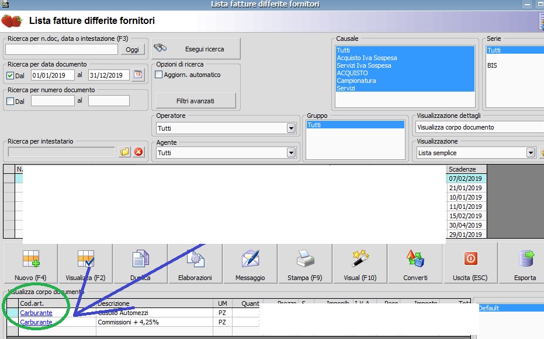Enable Aggiorn. automatico checkbox
Screen dimensions: 544x339
pos(158,75)
